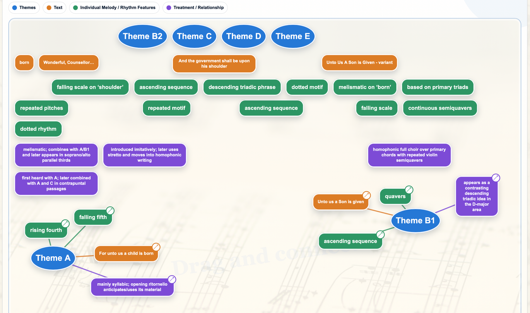Click the detach arrow icon on 'falling fifth'
530x313 pixels.
110,211
